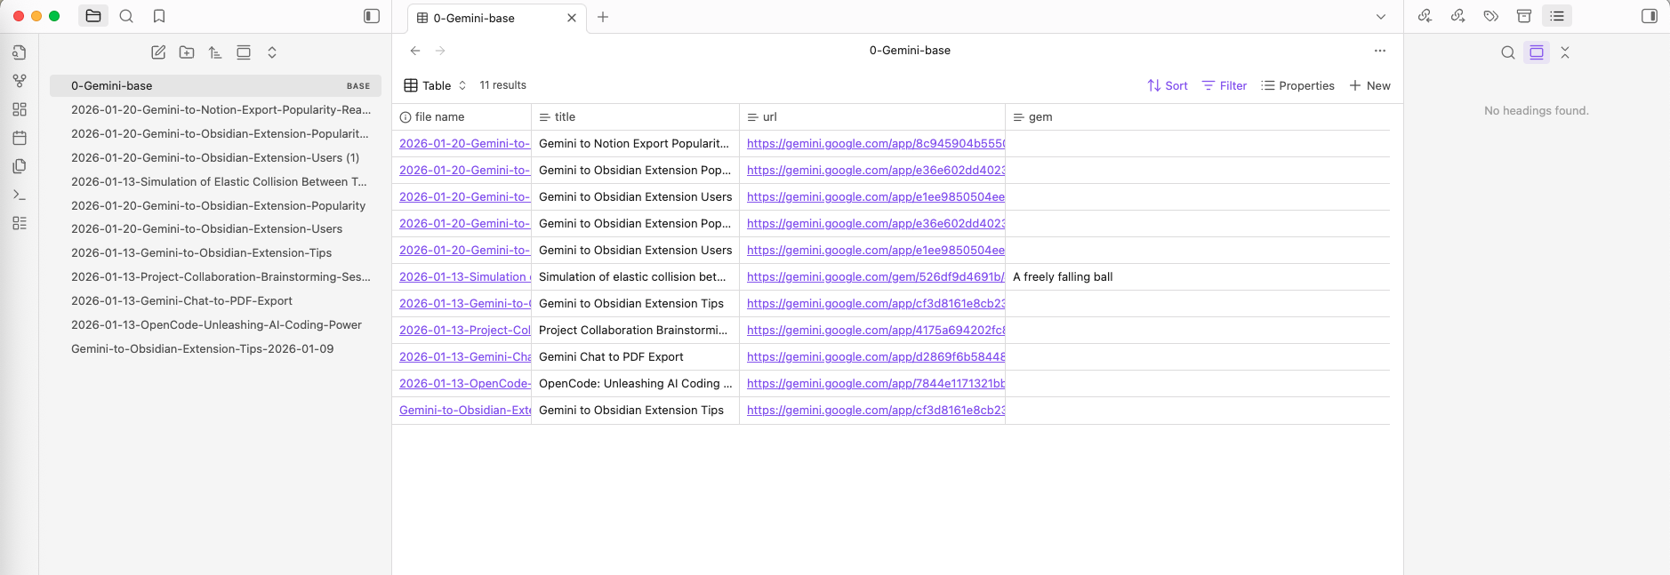Open outgoing links panel icon
Image resolution: width=1670 pixels, height=575 pixels.
click(x=1458, y=16)
